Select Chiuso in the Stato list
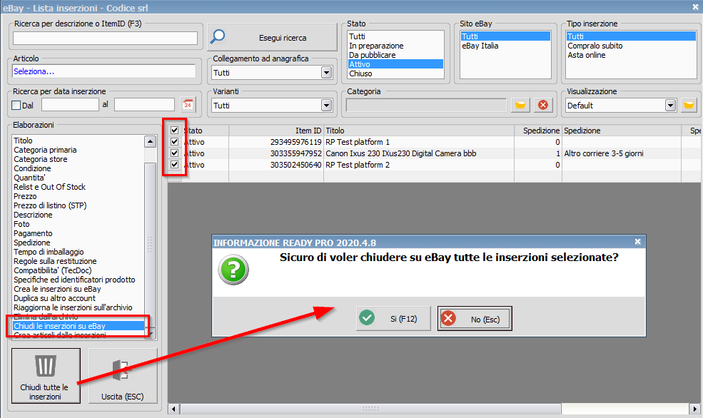Image resolution: width=703 pixels, height=418 pixels. coord(395,73)
